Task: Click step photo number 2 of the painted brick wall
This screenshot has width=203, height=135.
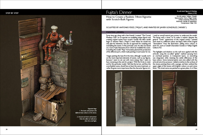Action: (x=175, y=98)
